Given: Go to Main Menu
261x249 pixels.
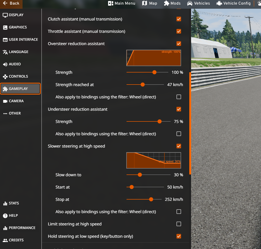Looking at the screenshot, I should (122, 3).
